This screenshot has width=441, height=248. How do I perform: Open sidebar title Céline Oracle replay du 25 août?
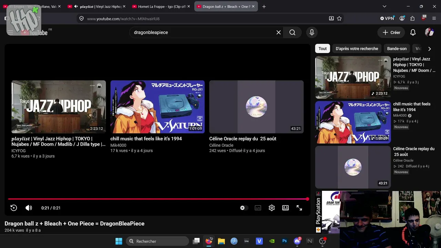point(414,152)
